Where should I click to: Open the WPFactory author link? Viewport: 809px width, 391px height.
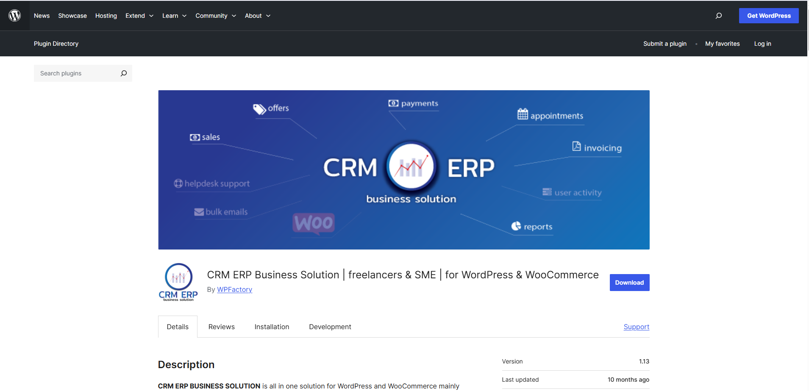click(x=234, y=289)
